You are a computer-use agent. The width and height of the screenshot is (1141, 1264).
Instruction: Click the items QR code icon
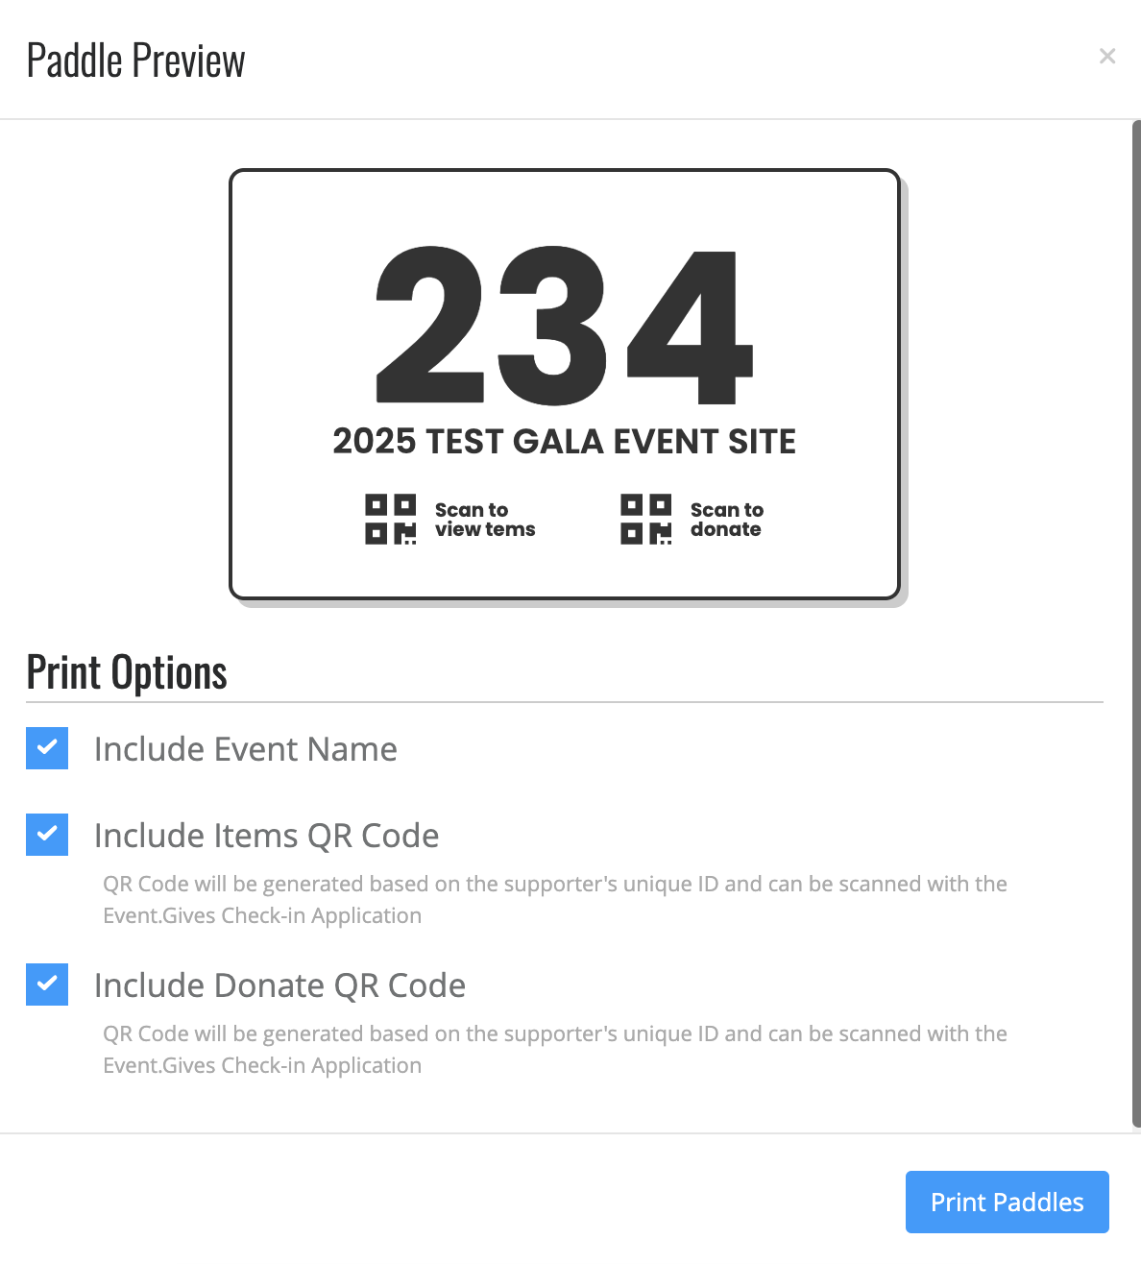pos(390,520)
